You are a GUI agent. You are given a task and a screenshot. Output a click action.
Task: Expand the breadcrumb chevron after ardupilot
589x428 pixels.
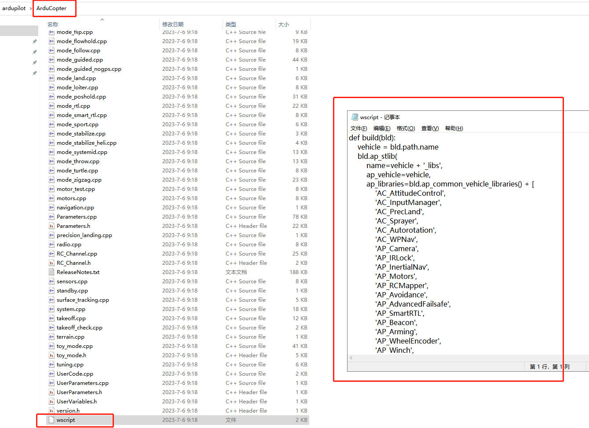pos(31,8)
